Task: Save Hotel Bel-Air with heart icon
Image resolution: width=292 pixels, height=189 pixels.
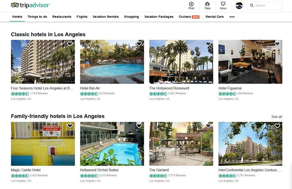Action: tap(139, 44)
